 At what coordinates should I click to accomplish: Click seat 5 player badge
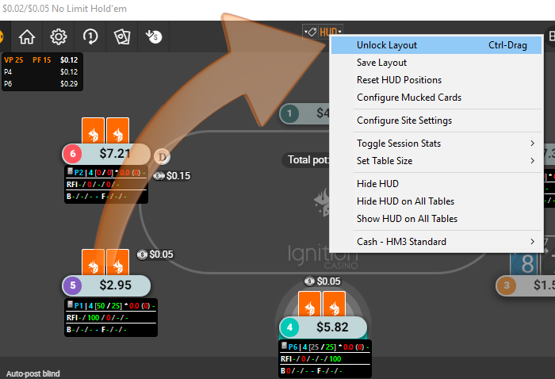coord(73,285)
